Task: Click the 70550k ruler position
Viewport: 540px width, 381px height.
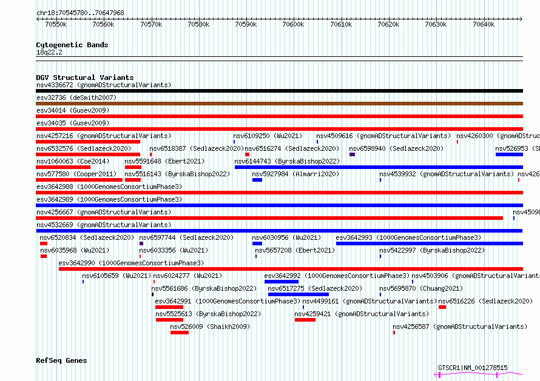Action: pos(56,24)
